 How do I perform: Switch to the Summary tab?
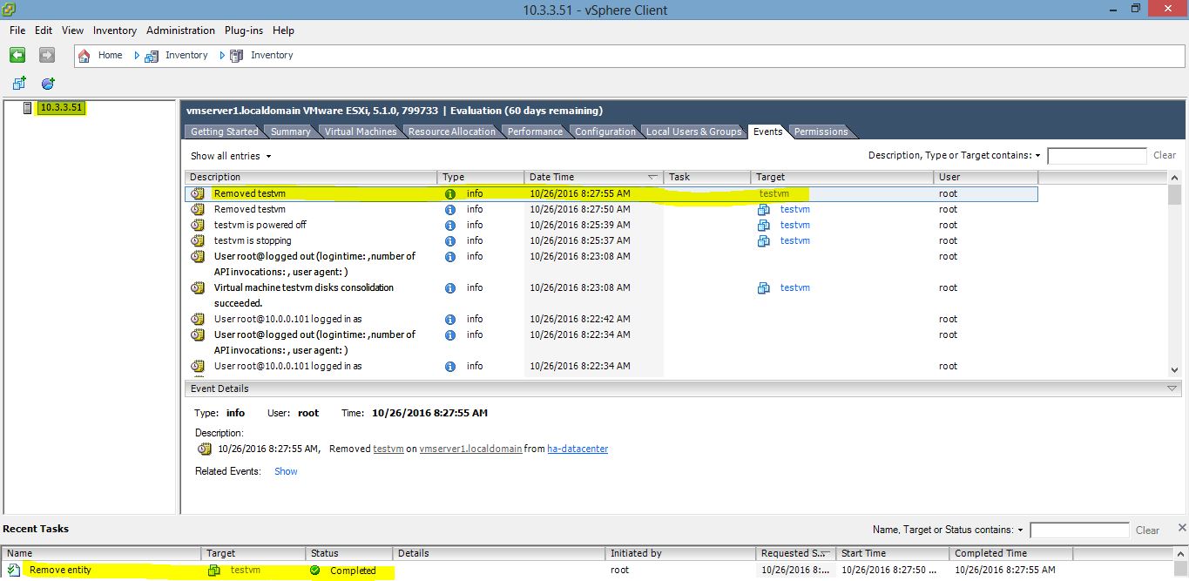[x=290, y=132]
